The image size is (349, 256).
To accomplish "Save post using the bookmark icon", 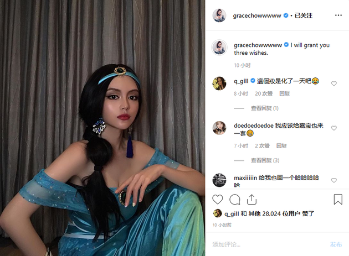I will tap(338, 200).
